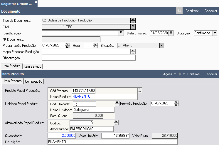
Task: Switch to the Item Serviço tab
Action: [x=32, y=66]
